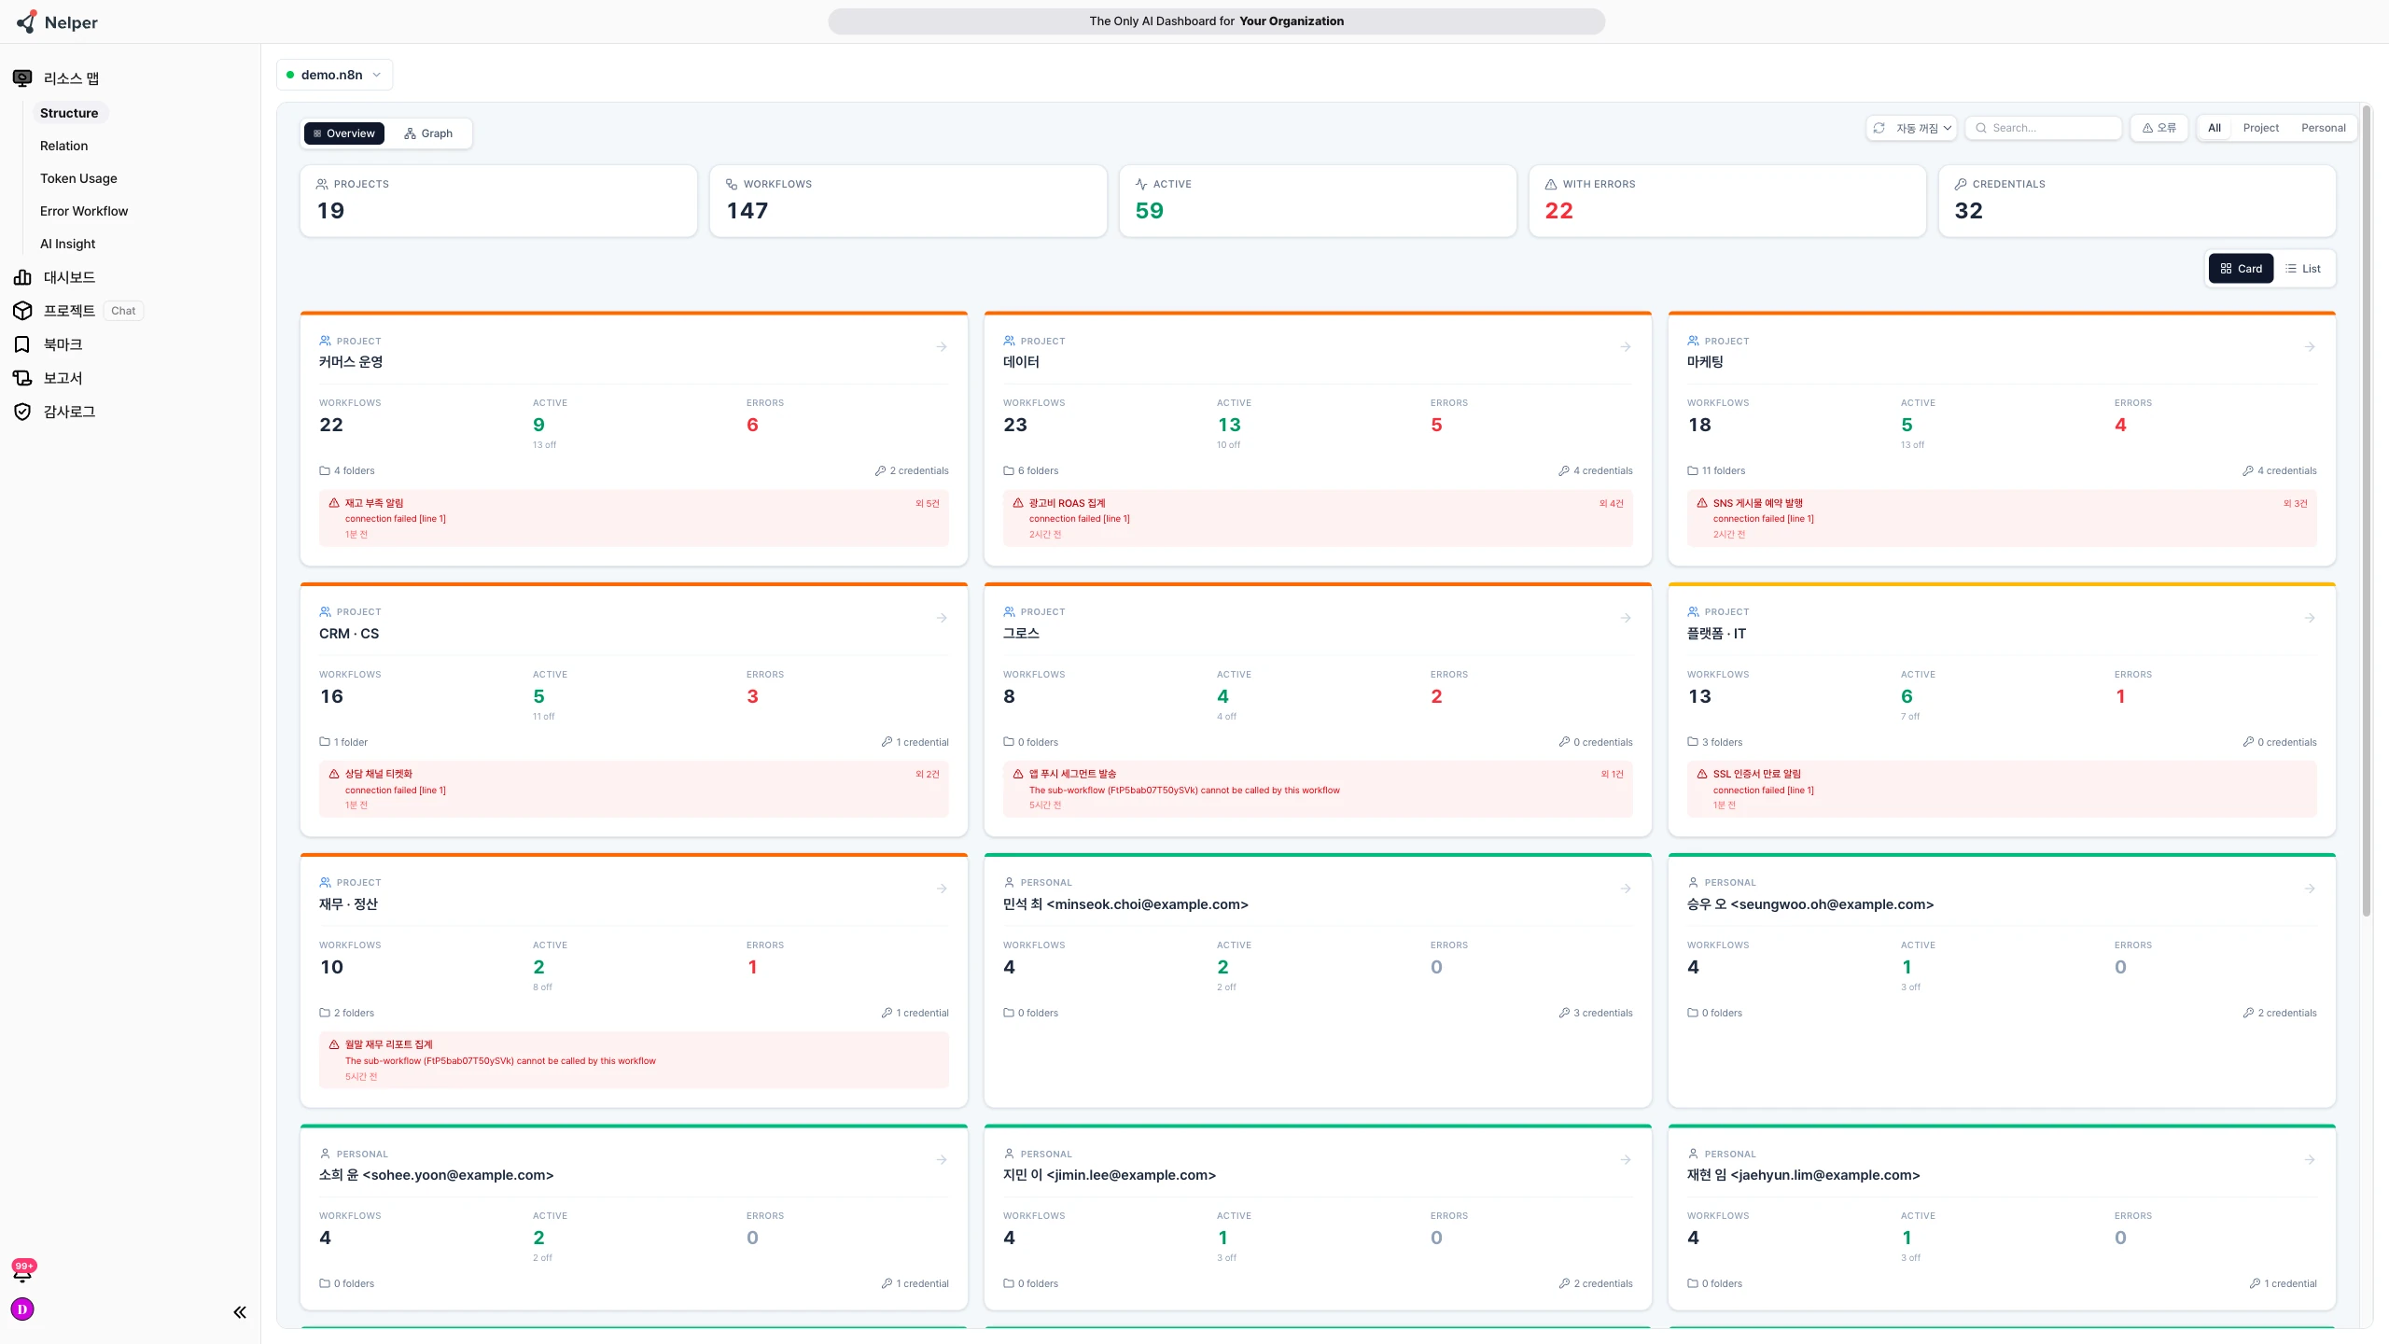2389x1344 pixels.
Task: Select the Personal filter
Action: [x=2323, y=128]
